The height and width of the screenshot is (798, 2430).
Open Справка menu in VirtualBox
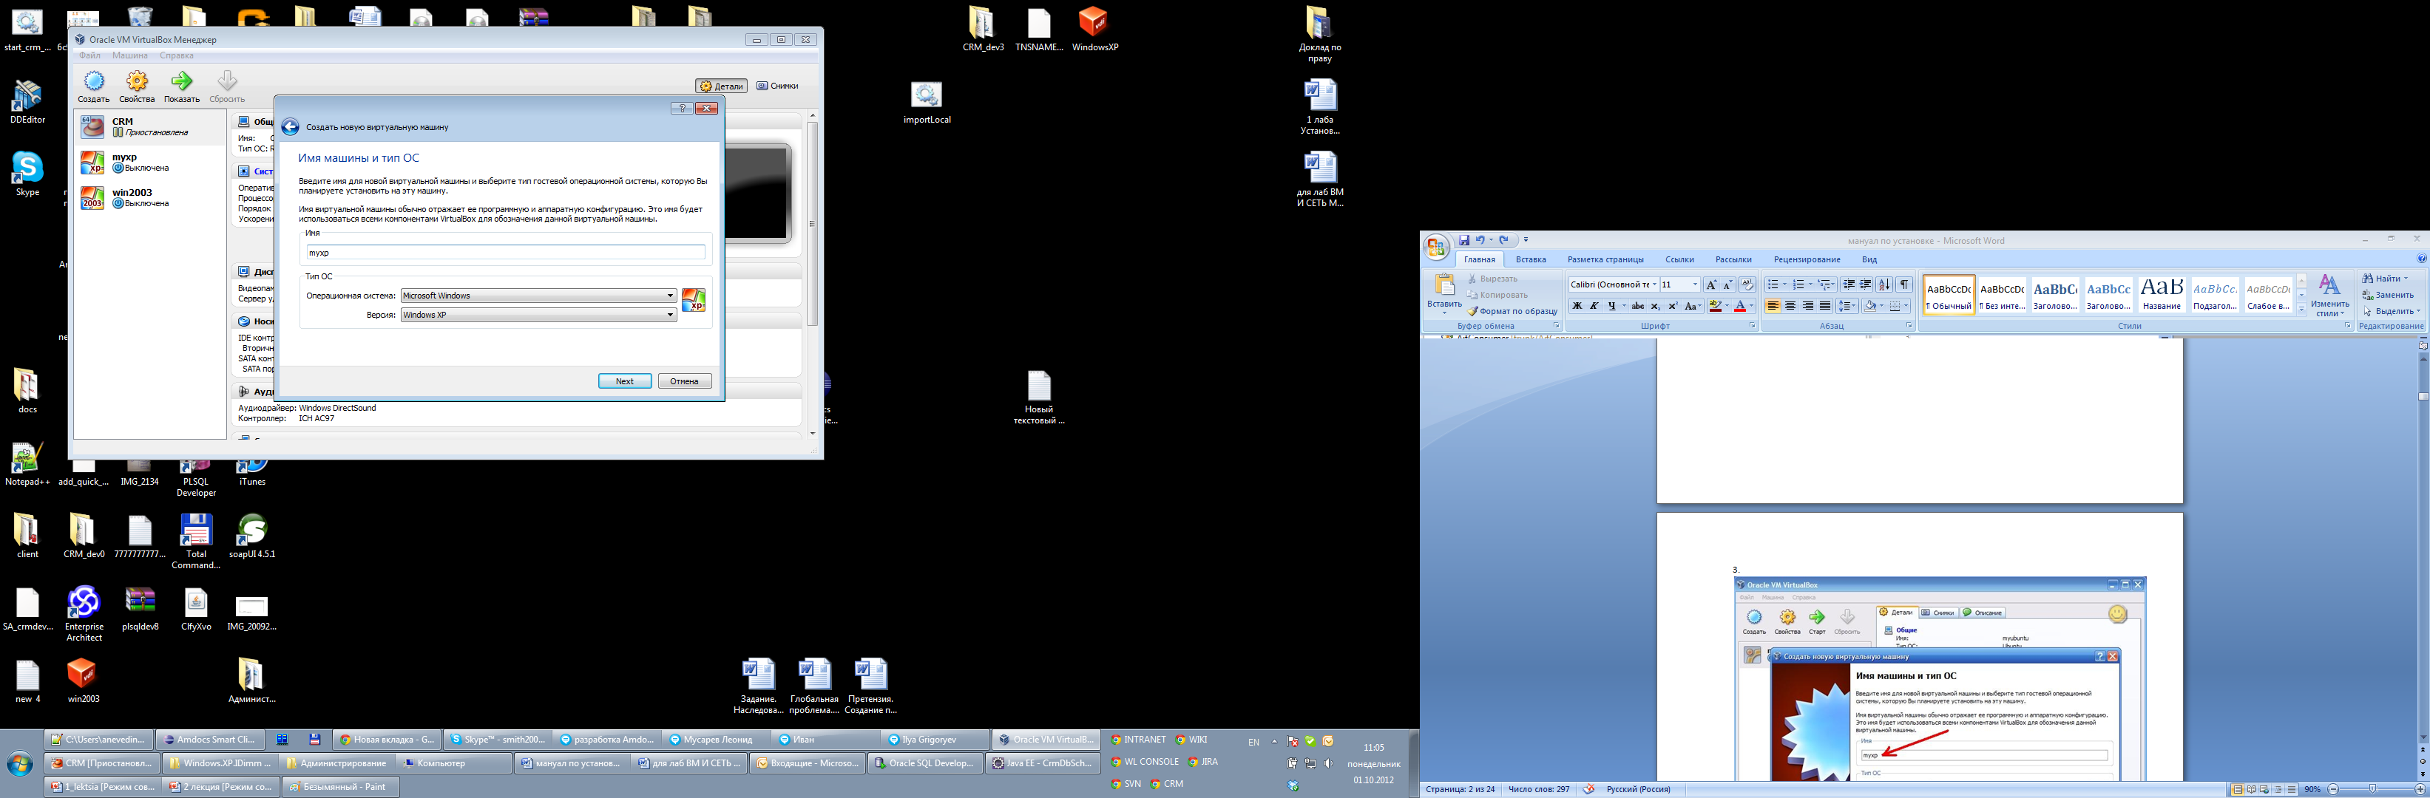point(177,55)
